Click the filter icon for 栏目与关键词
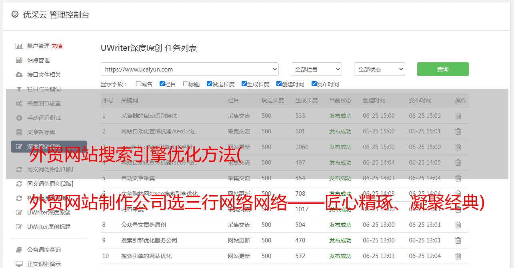Viewport: 514px width, 268px height. point(19,89)
